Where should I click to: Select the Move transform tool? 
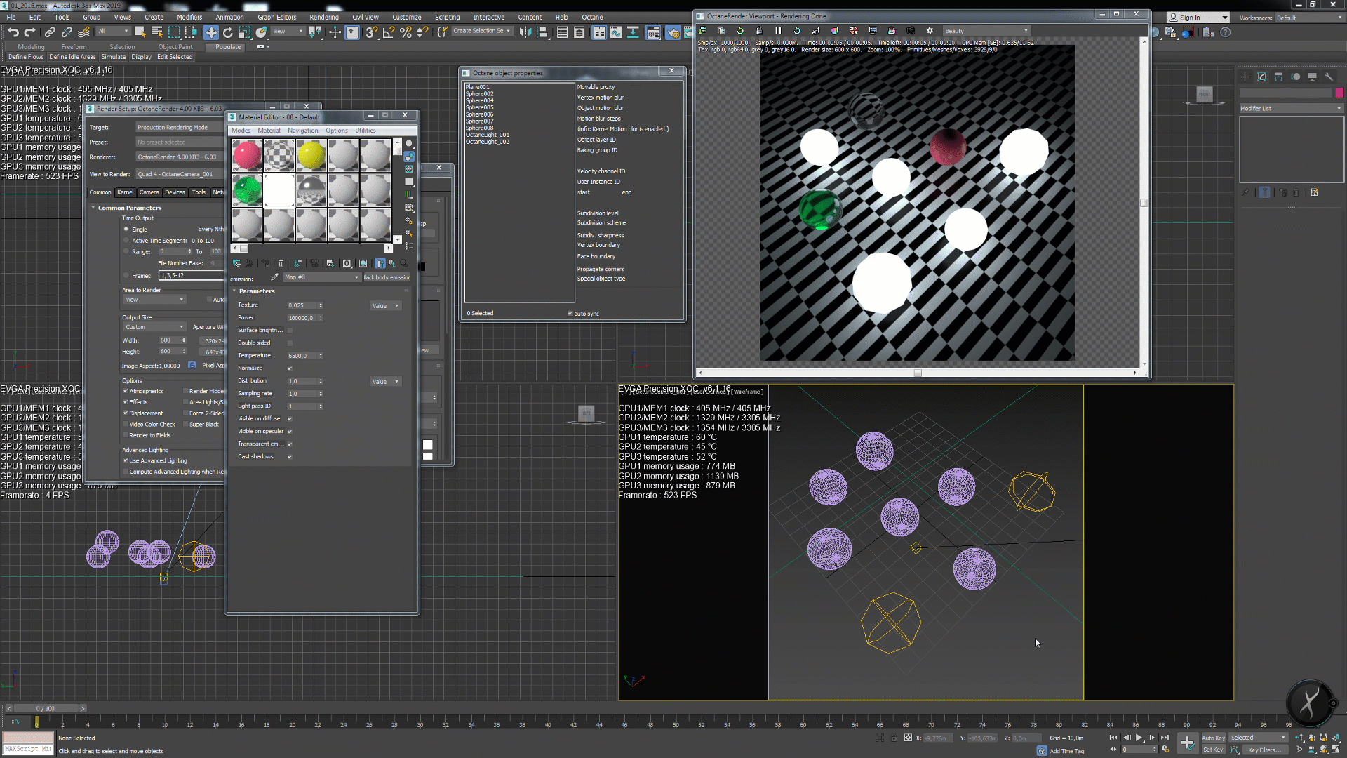210,32
